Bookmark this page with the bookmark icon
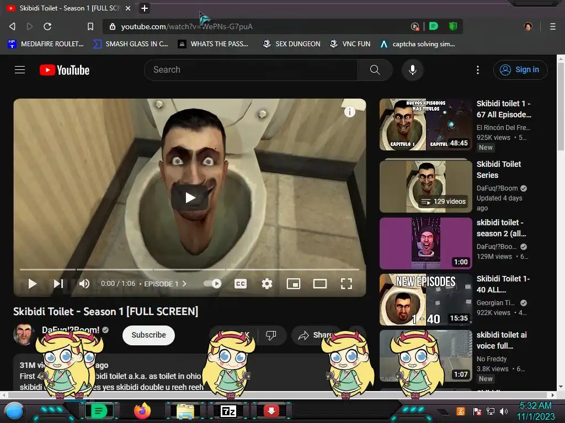Viewport: 565px width, 423px height. tap(90, 26)
